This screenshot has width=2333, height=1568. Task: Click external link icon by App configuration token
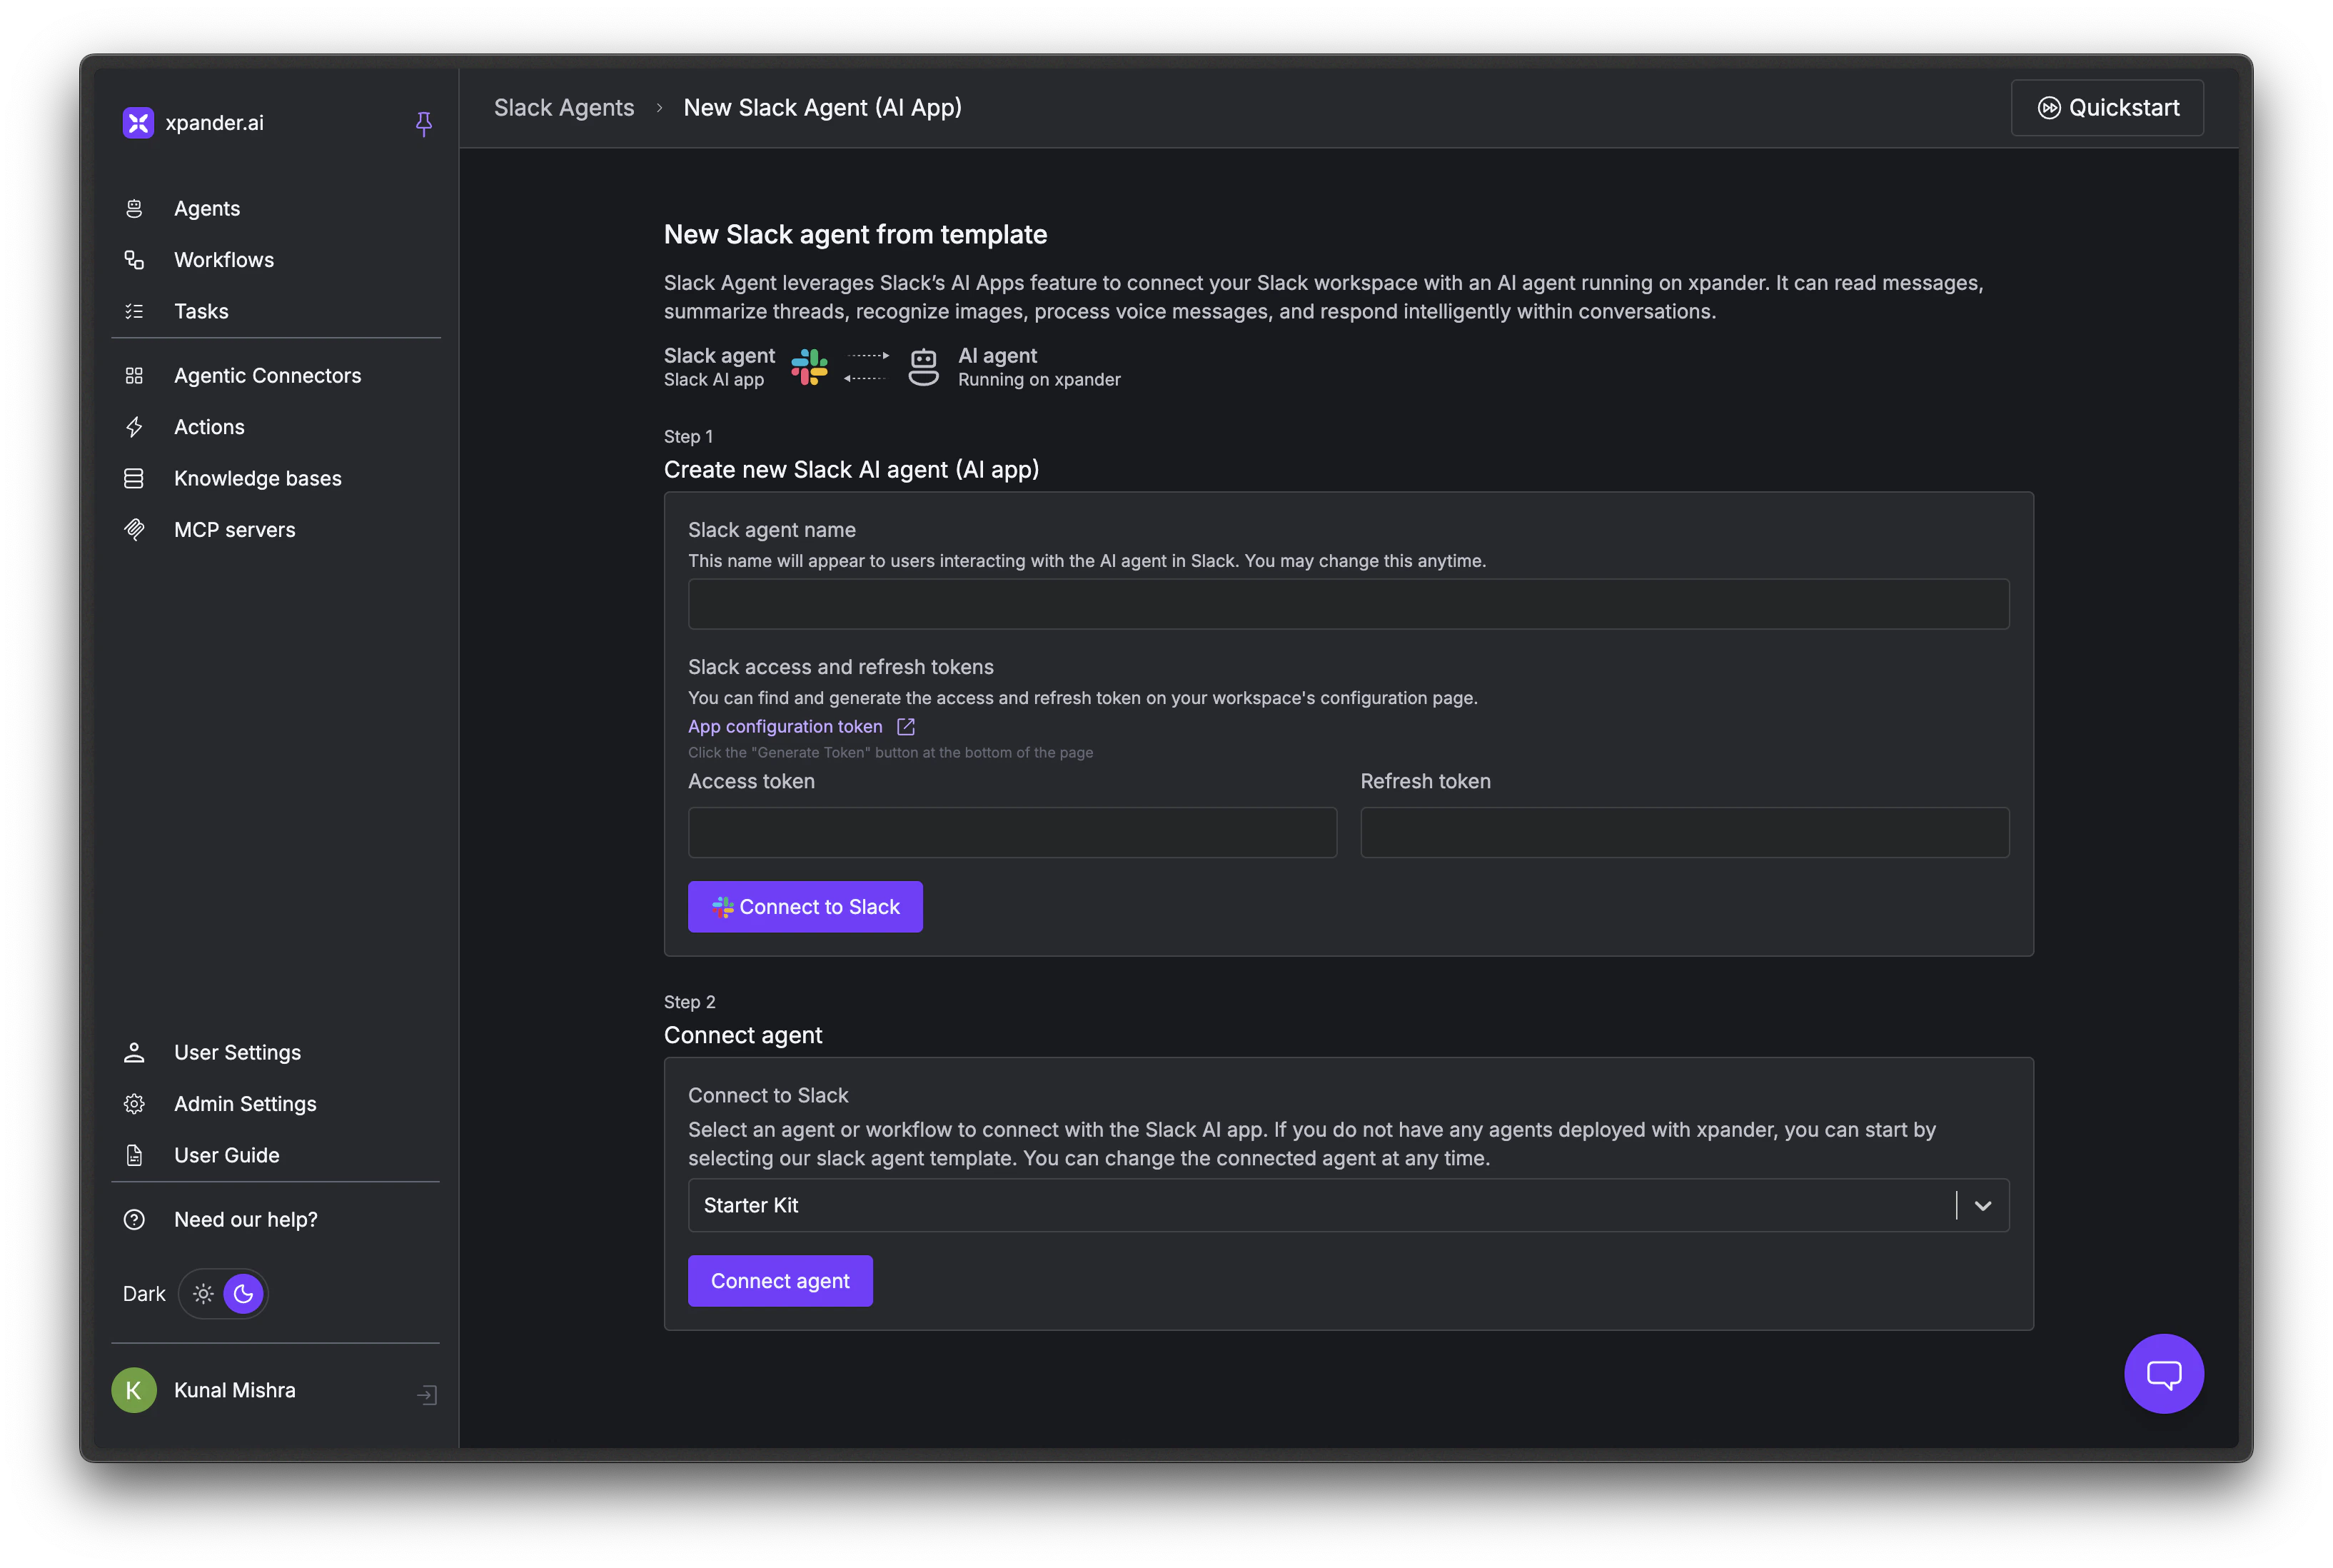tap(906, 726)
